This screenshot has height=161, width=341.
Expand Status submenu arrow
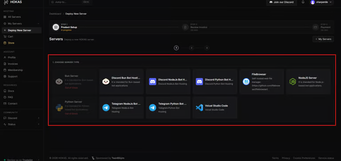click(39, 124)
